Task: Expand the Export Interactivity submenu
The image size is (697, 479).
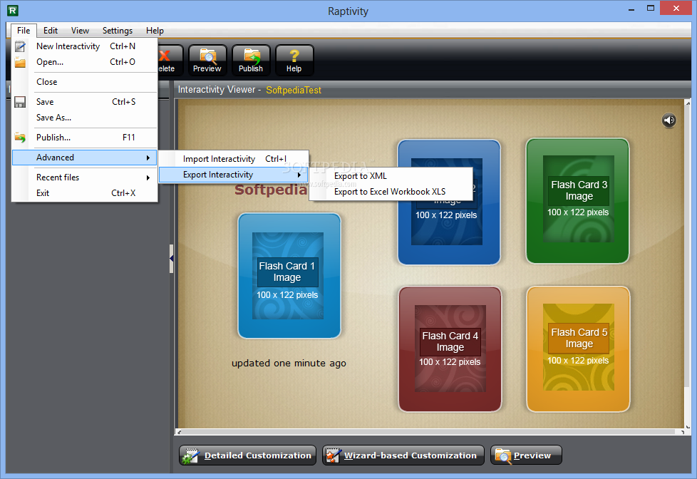Action: click(x=234, y=175)
